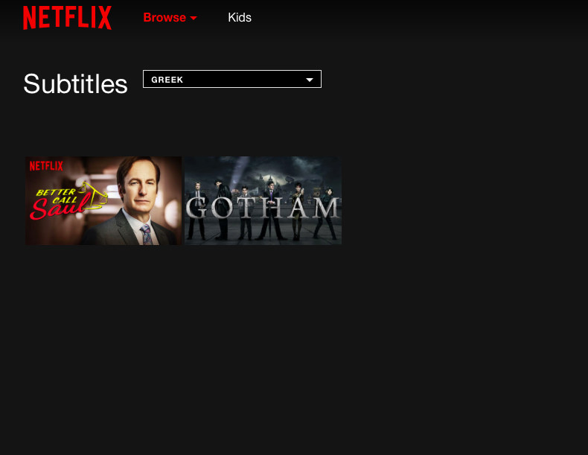Image resolution: width=588 pixels, height=455 pixels.
Task: Click the red caret beside Browse
Action: coord(194,18)
